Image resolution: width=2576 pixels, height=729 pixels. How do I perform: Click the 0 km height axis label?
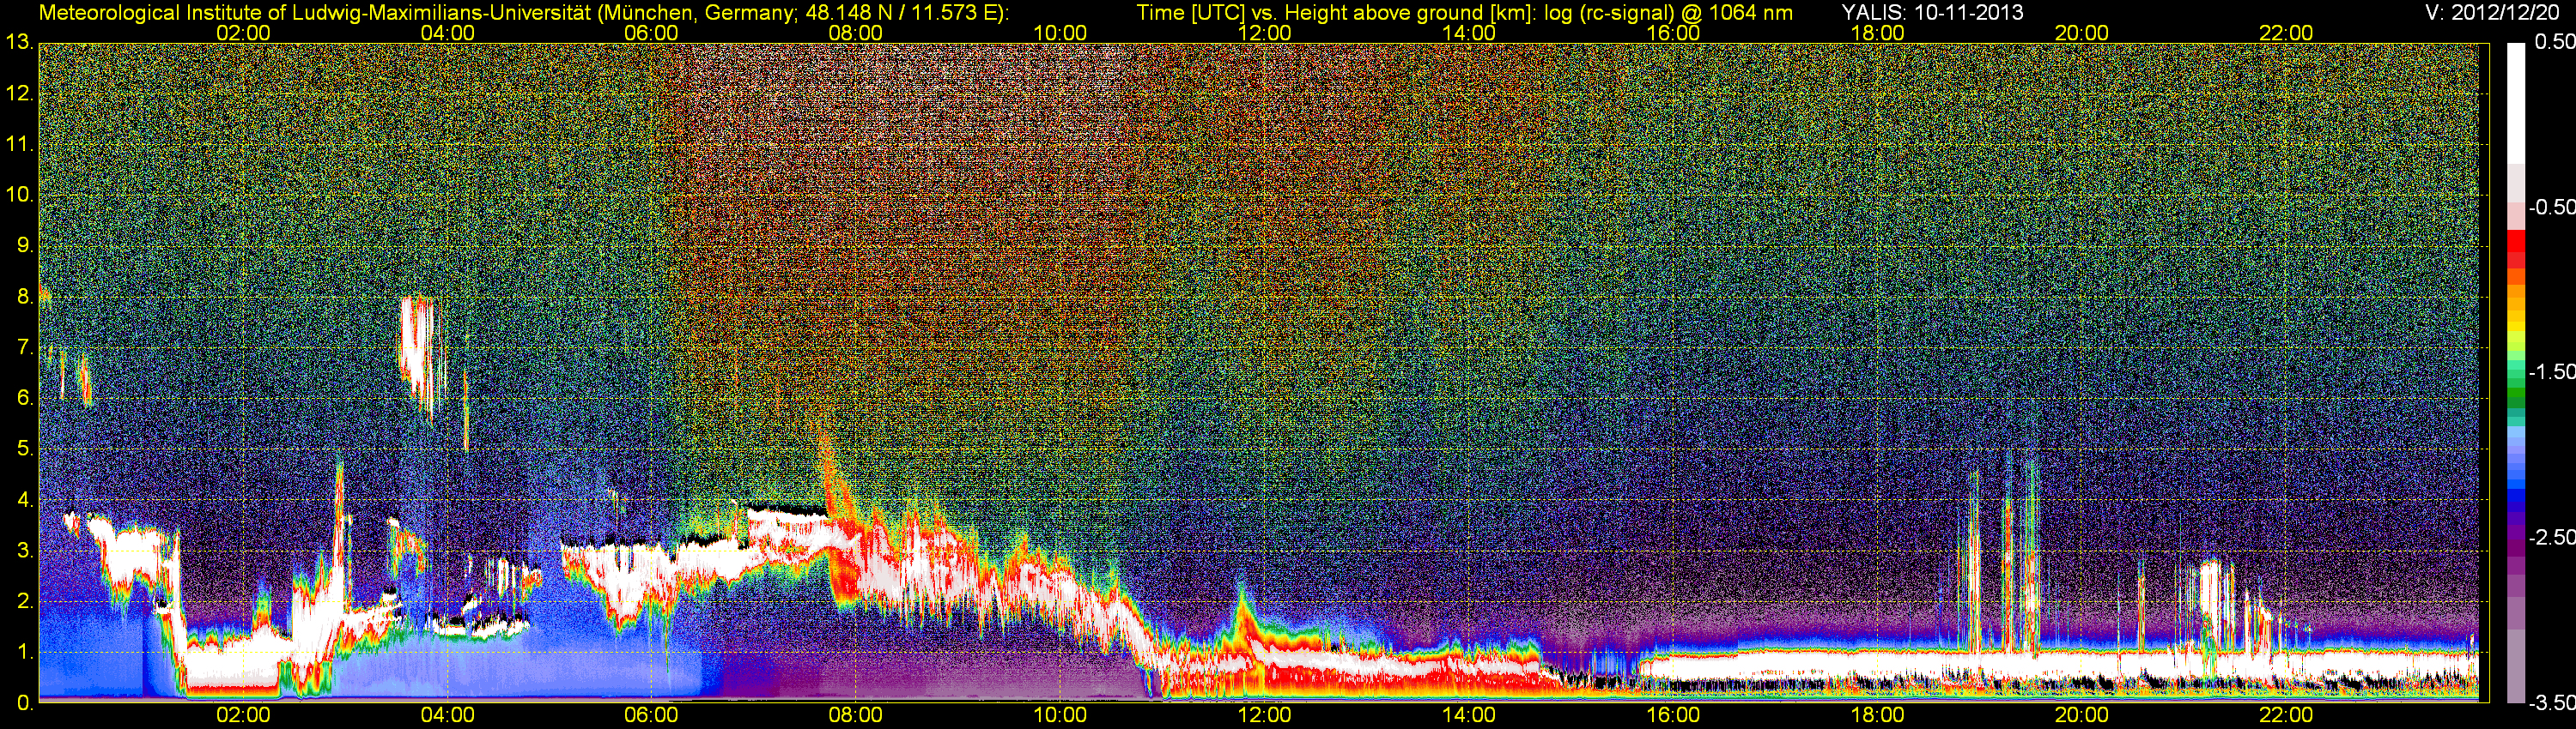click(24, 703)
